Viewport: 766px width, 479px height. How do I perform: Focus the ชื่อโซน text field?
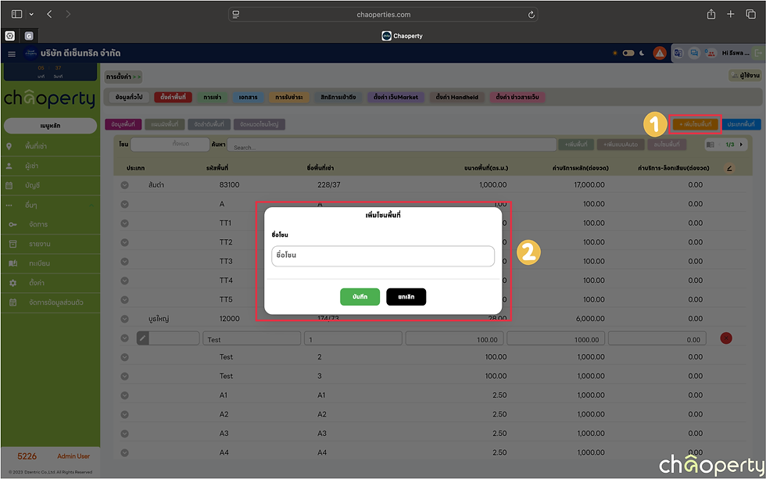(383, 256)
